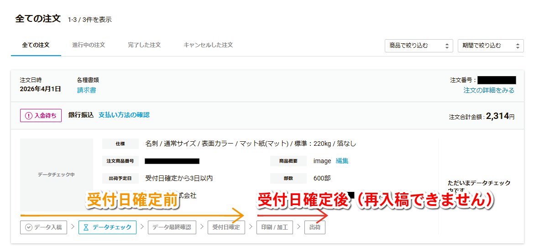The width and height of the screenshot is (539, 252).
Task: Click the hourglass icon in データチェック step
Action: pos(86,227)
